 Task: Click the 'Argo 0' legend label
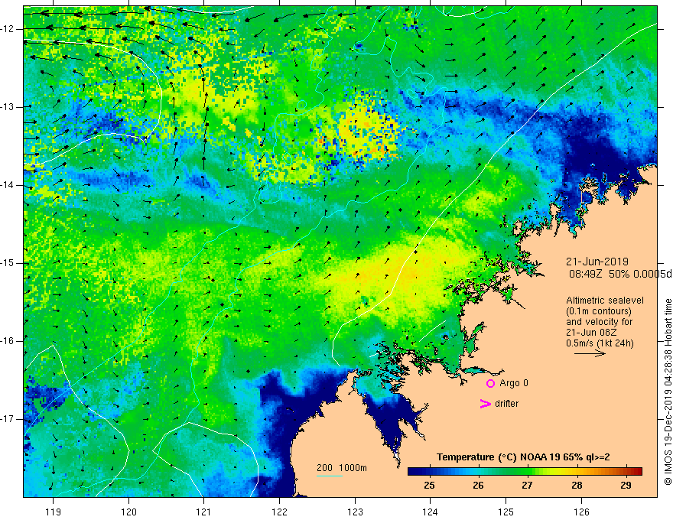[514, 383]
